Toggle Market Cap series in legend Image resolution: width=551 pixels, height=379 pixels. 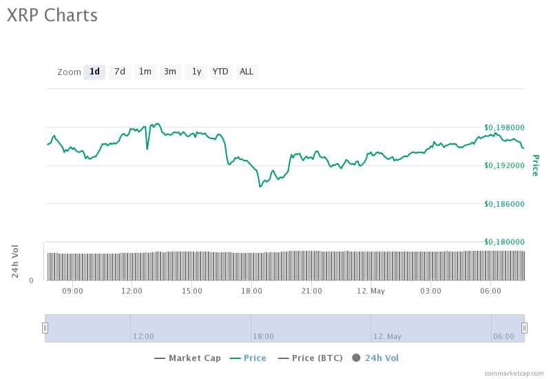pos(187,358)
